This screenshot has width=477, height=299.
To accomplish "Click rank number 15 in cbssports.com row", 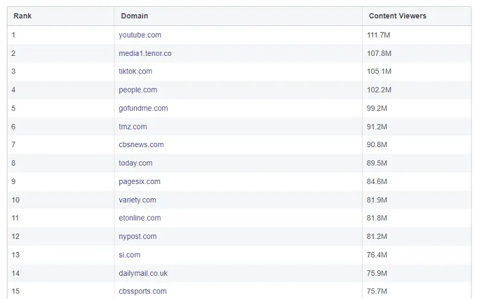I will (x=16, y=291).
